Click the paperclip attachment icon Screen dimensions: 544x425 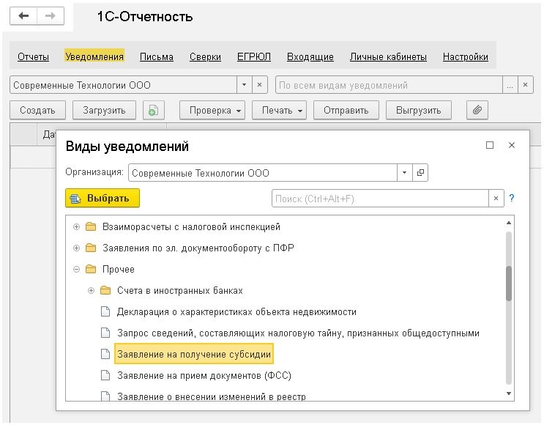pyautogui.click(x=477, y=111)
